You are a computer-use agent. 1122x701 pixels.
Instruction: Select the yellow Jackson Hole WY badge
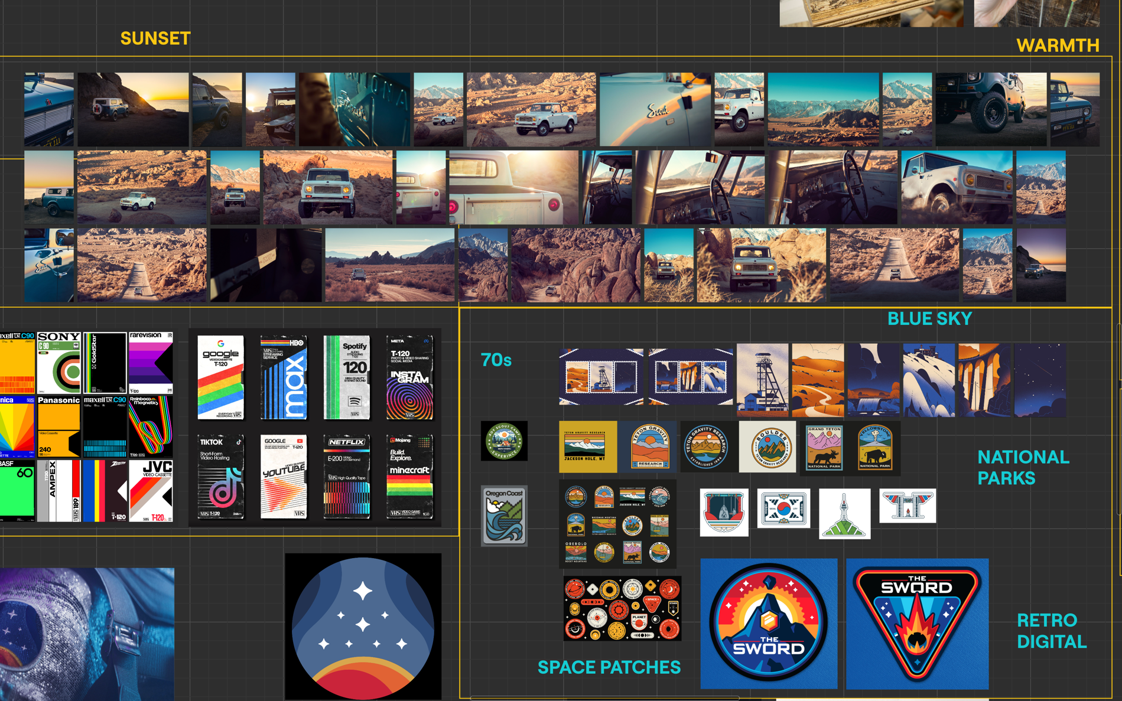pos(587,447)
